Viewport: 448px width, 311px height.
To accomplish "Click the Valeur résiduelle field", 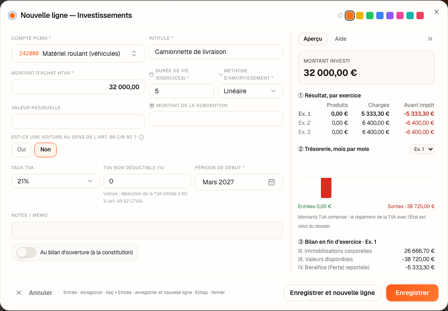I will coord(78,122).
